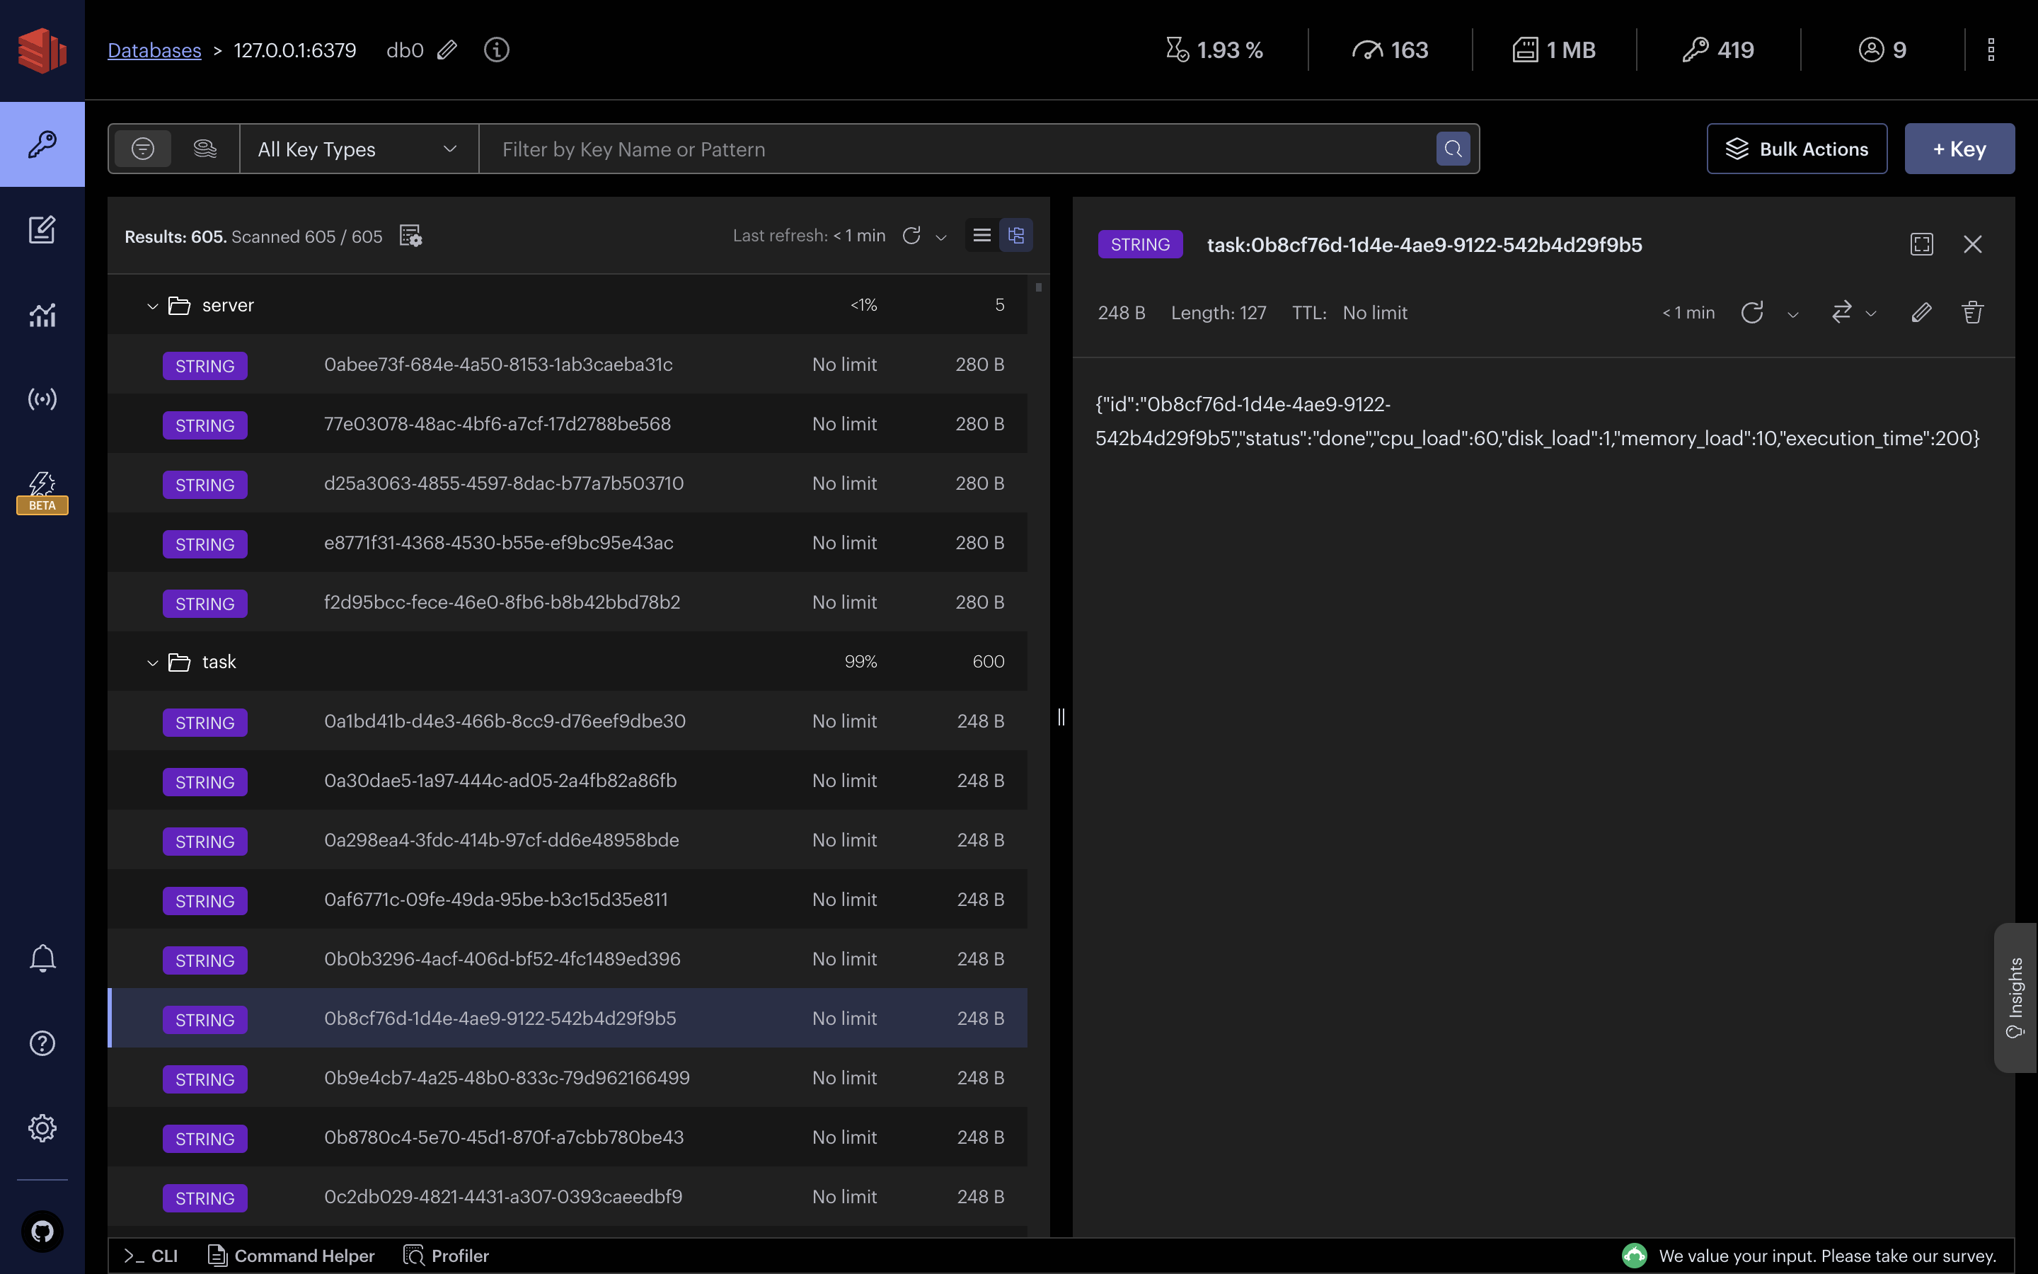Delete the key using the trash icon
This screenshot has width=2038, height=1274.
pos(1971,313)
